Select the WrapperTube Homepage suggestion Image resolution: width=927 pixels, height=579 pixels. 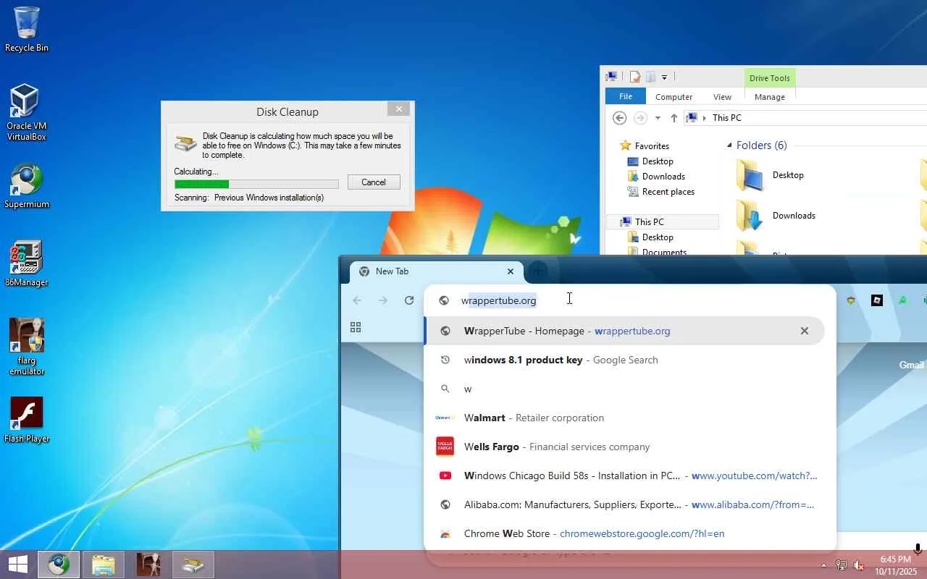[x=624, y=331]
